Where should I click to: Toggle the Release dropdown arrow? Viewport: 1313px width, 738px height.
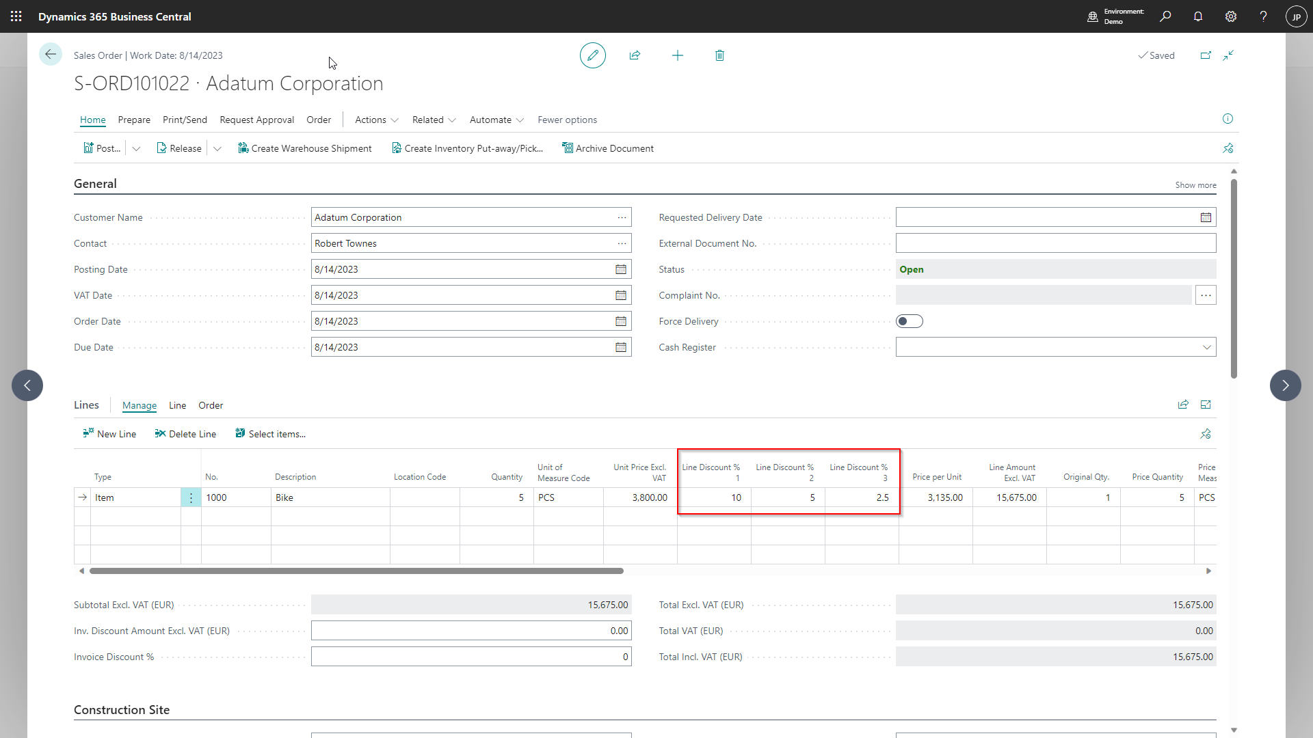(x=216, y=148)
